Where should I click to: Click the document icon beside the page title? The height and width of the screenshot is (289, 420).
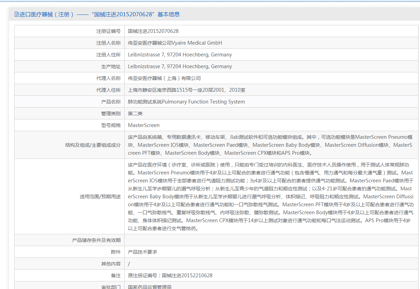click(x=17, y=15)
